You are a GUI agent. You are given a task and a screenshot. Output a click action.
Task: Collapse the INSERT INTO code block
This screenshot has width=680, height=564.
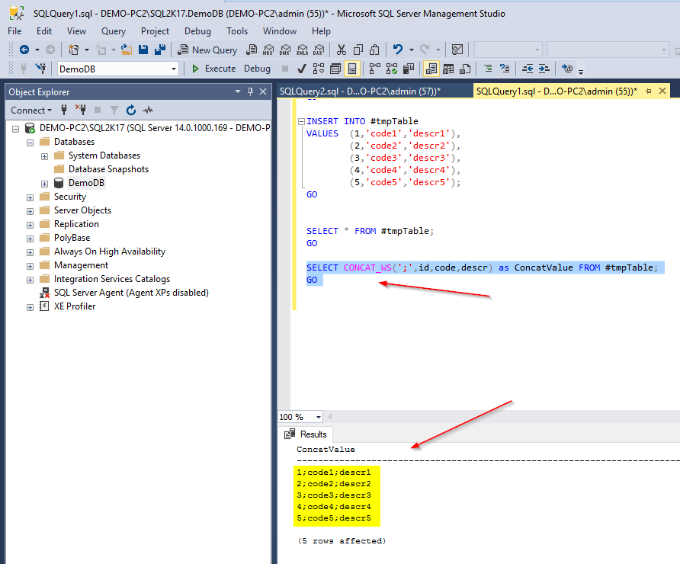(x=301, y=122)
